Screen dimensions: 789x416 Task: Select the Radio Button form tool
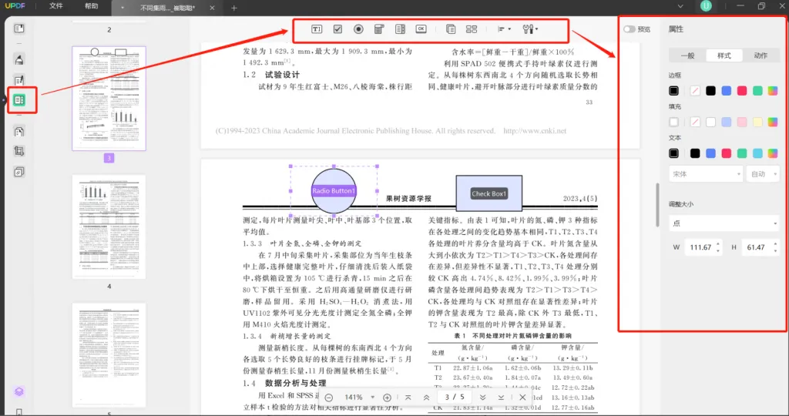pos(358,29)
